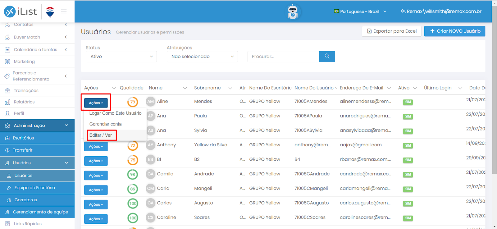Image resolution: width=497 pixels, height=229 pixels.
Task: Click the Qualidade column header
Action: pos(132,88)
